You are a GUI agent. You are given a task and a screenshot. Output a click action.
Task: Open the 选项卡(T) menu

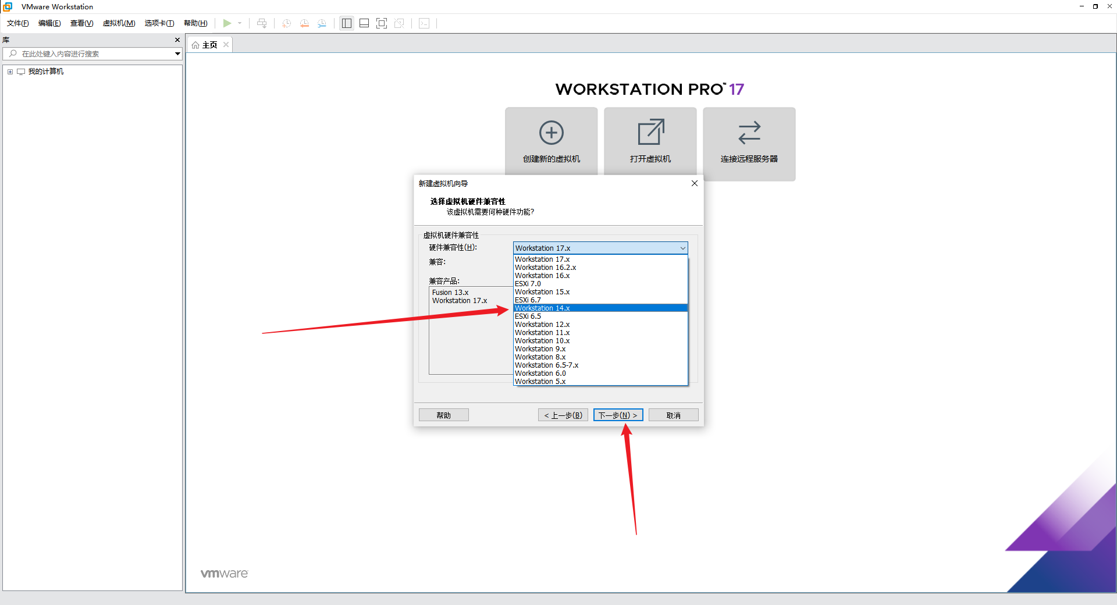coord(159,23)
